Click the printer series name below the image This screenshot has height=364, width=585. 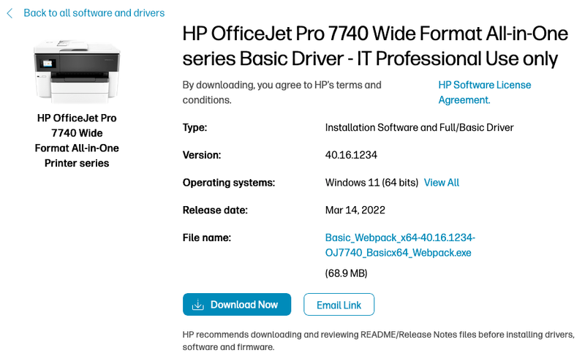pyautogui.click(x=76, y=140)
